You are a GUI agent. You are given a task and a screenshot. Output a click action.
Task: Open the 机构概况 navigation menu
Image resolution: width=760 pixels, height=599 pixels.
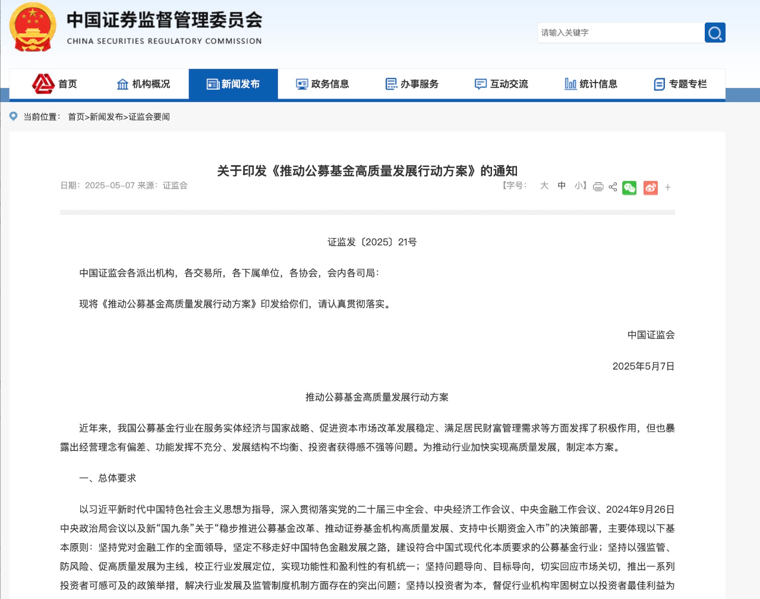(144, 84)
